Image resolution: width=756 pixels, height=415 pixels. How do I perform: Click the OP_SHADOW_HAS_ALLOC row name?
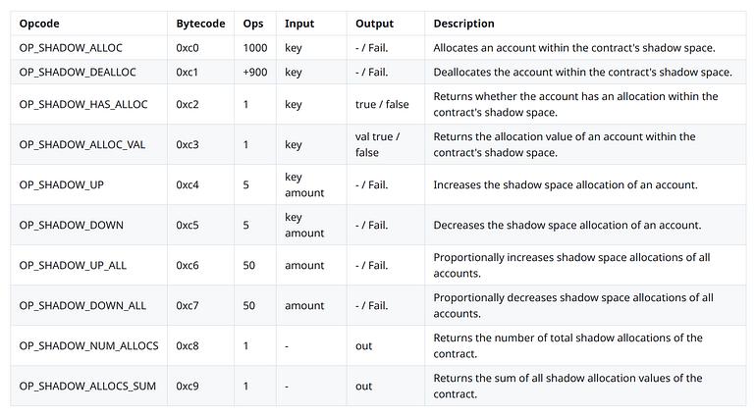click(x=83, y=104)
